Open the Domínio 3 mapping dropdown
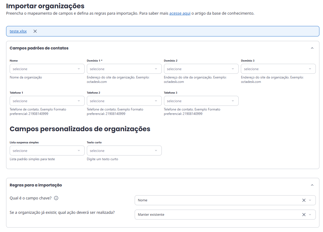The image size is (323, 232). pos(278,69)
